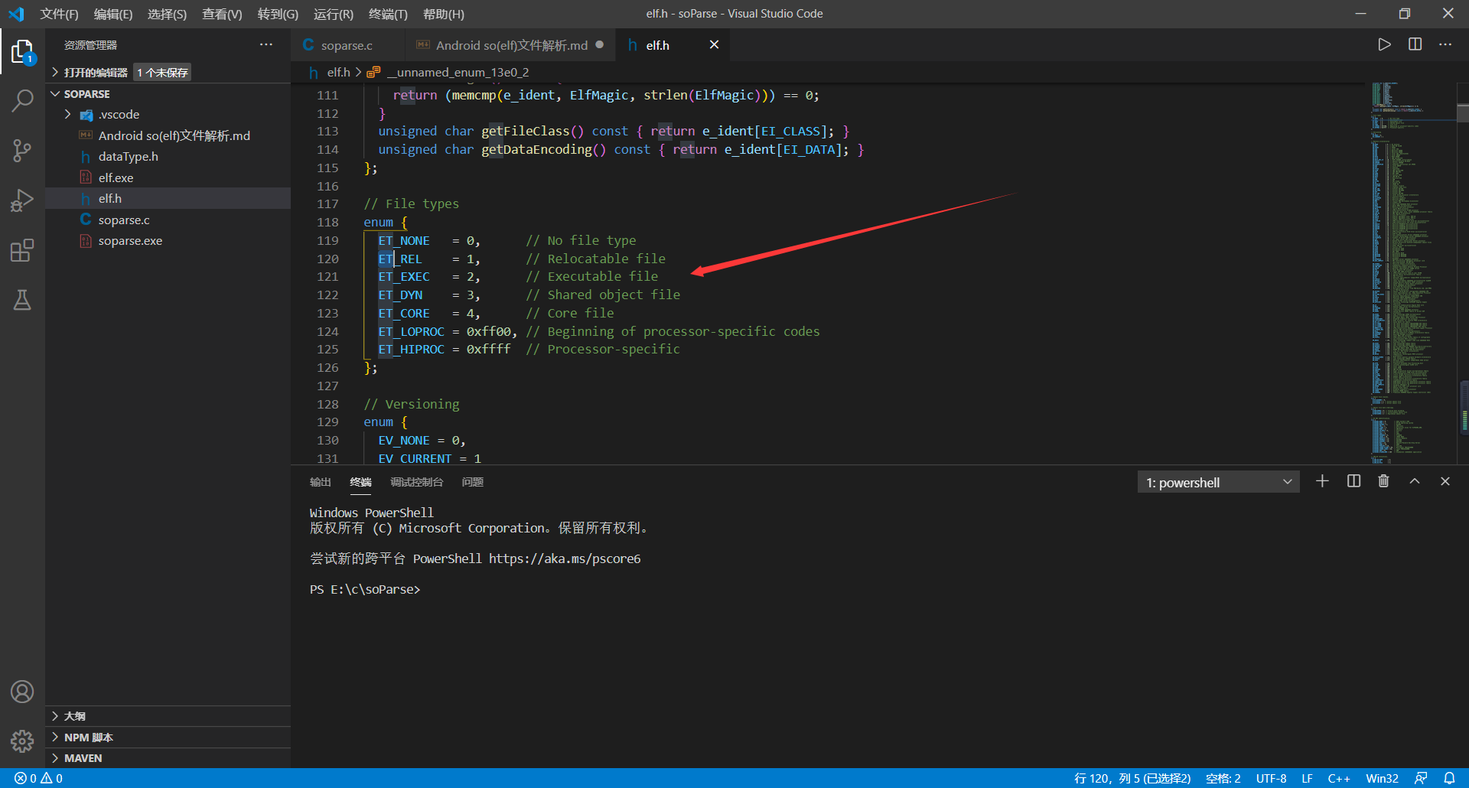Click the notifications bell in status bar

(1449, 778)
